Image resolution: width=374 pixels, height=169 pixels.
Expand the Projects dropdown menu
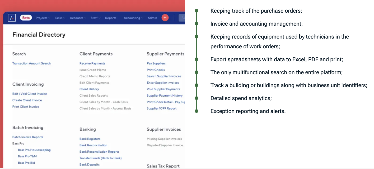pos(43,18)
